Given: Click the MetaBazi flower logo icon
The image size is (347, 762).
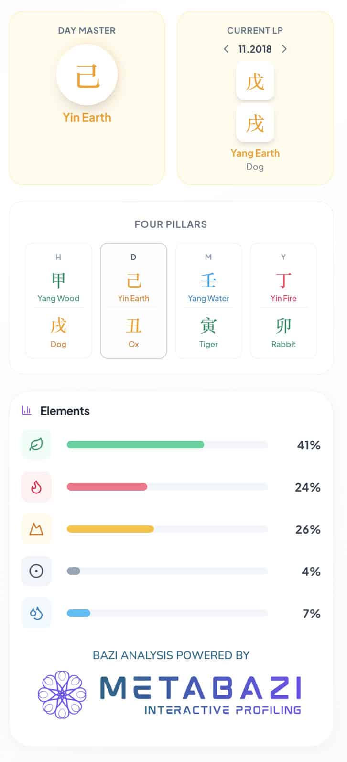Looking at the screenshot, I should point(62,694).
